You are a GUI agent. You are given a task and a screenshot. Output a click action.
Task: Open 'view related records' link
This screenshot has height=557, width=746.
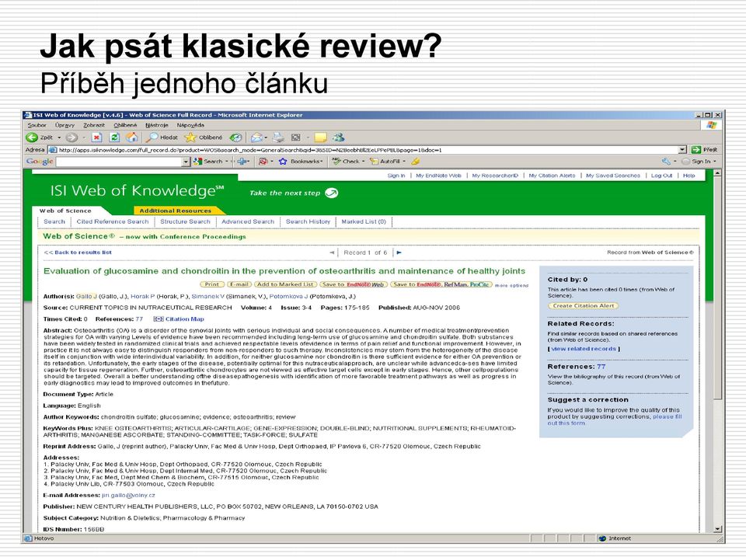[x=584, y=349]
